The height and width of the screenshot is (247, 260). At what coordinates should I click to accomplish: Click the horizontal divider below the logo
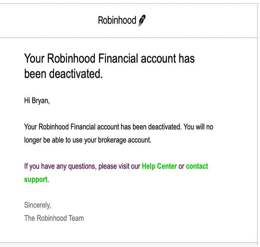click(129, 38)
